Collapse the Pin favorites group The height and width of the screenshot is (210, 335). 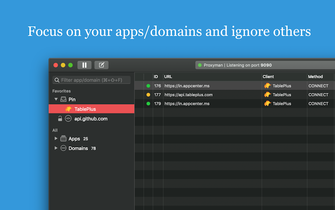click(x=56, y=99)
